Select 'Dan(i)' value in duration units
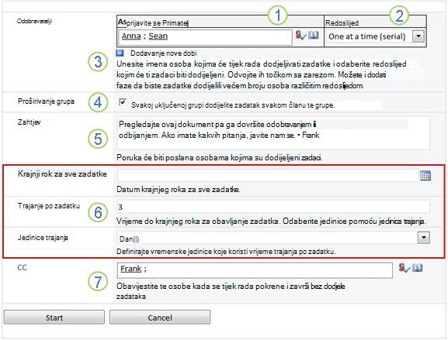The width and height of the screenshot is (448, 340). 129,239
